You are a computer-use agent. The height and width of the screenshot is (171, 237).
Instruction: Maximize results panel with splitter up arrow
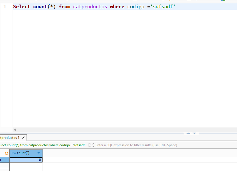coord(188,133)
